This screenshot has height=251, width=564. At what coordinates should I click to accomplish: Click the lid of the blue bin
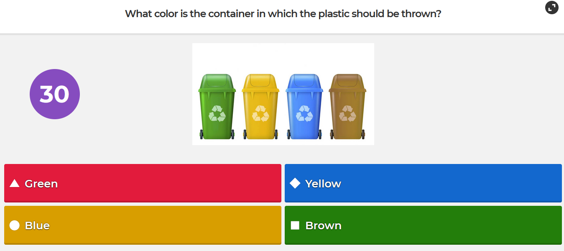[x=304, y=83]
